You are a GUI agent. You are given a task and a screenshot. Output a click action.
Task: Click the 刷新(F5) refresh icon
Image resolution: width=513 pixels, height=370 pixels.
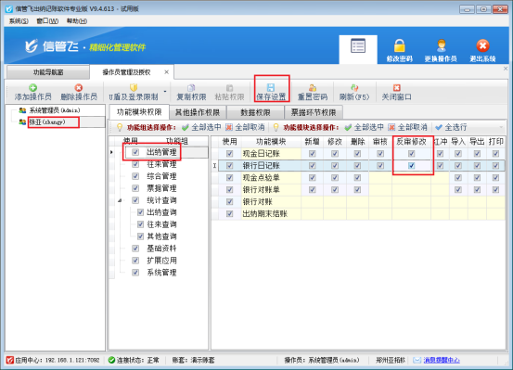[354, 87]
